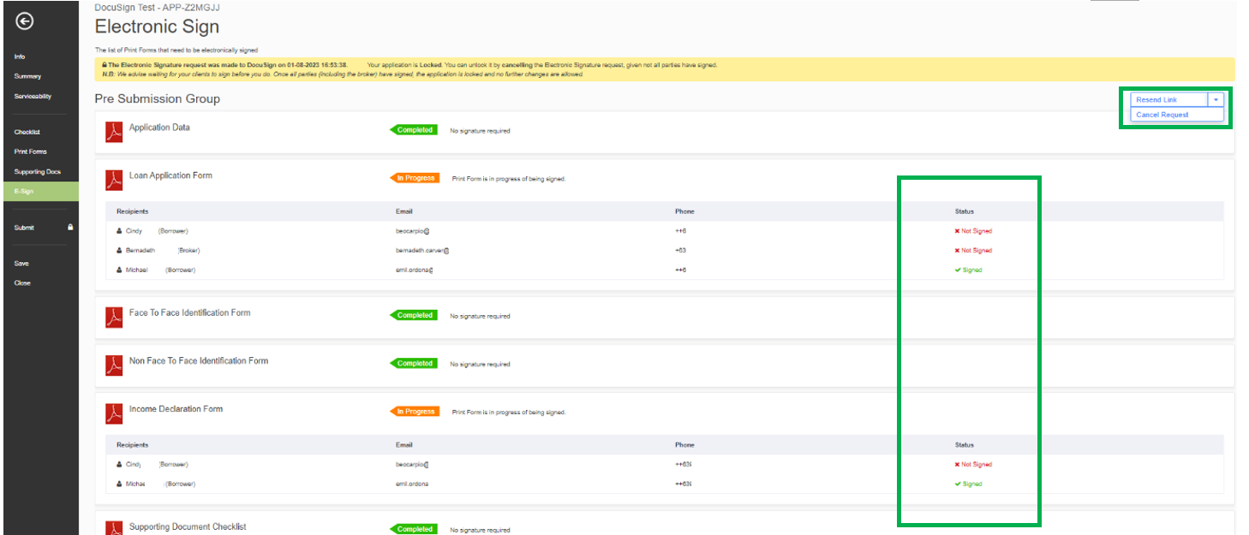
Task: Click Save in the sidebar
Action: pos(21,264)
